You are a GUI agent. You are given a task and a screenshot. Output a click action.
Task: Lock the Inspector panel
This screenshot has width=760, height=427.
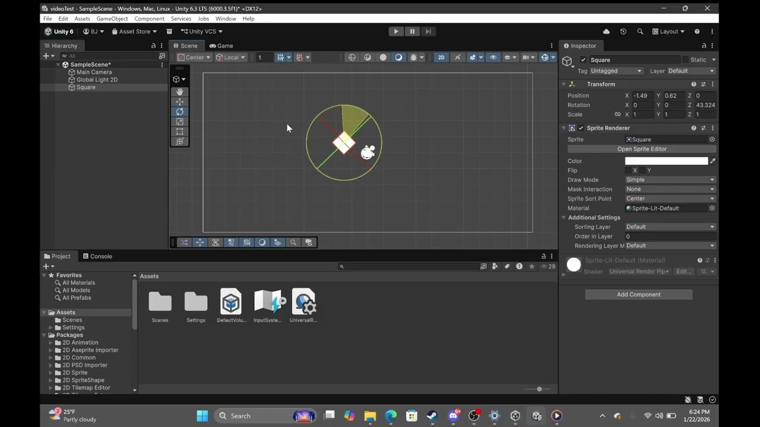pos(704,46)
